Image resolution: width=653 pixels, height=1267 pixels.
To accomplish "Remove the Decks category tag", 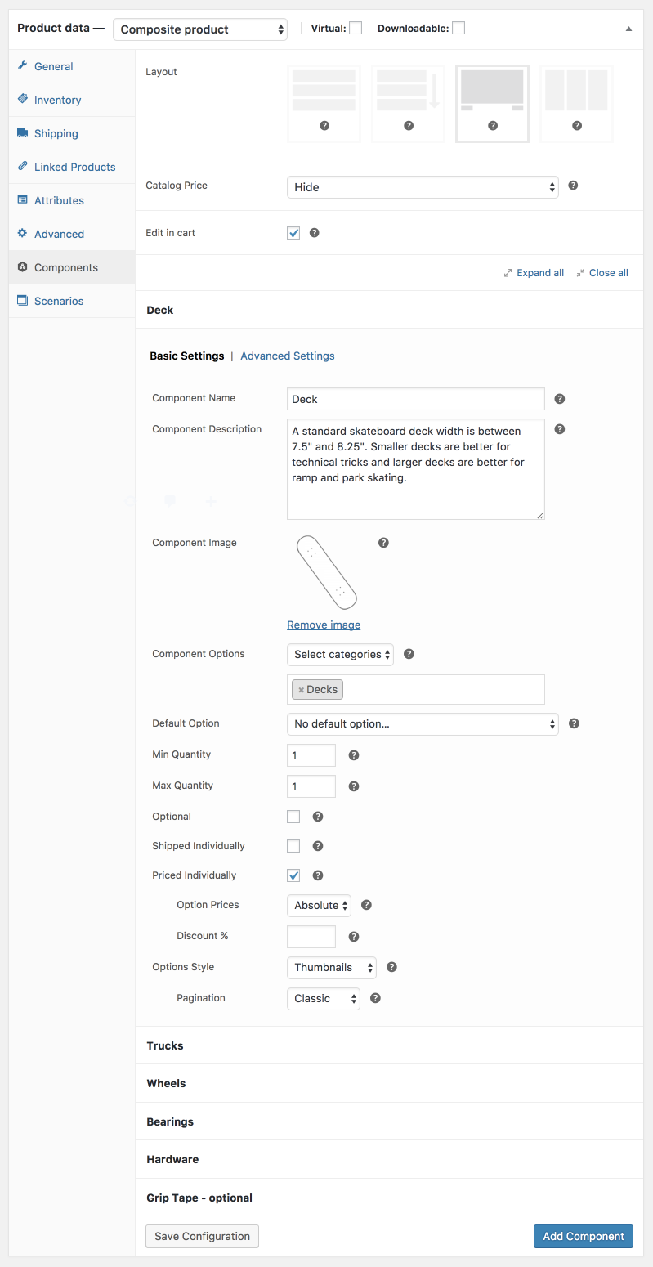I will point(302,690).
